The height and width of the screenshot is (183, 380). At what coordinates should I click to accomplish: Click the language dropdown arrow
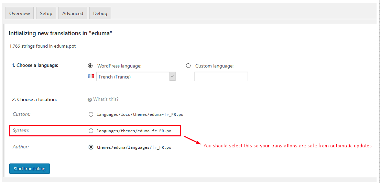(172, 77)
